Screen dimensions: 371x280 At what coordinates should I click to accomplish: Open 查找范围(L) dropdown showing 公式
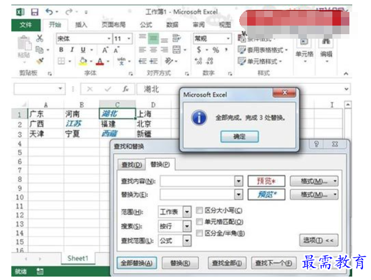tap(187, 241)
